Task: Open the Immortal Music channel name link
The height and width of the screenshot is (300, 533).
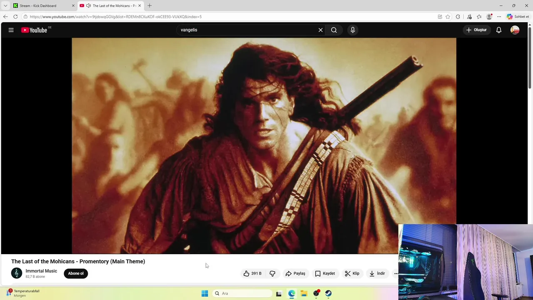Action: 41,271
